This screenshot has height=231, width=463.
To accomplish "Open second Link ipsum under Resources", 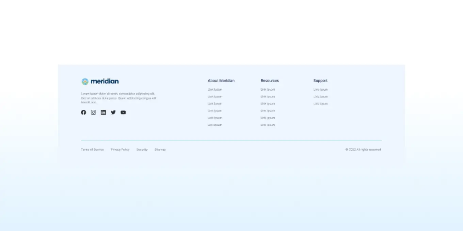I will point(268,97).
